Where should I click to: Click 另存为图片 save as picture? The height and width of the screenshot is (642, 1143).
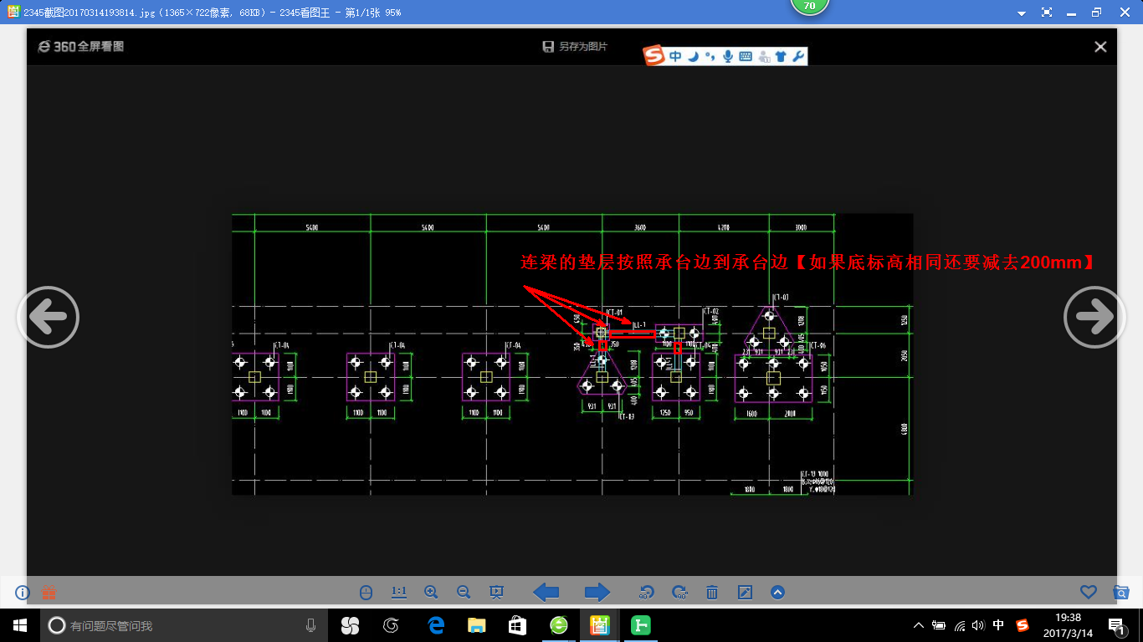(x=575, y=47)
